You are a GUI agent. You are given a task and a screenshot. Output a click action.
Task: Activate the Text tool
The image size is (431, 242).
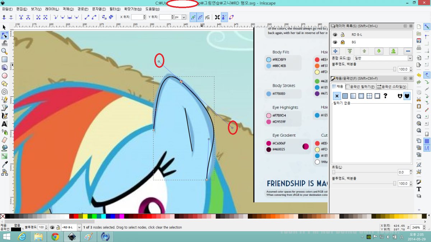(4, 124)
